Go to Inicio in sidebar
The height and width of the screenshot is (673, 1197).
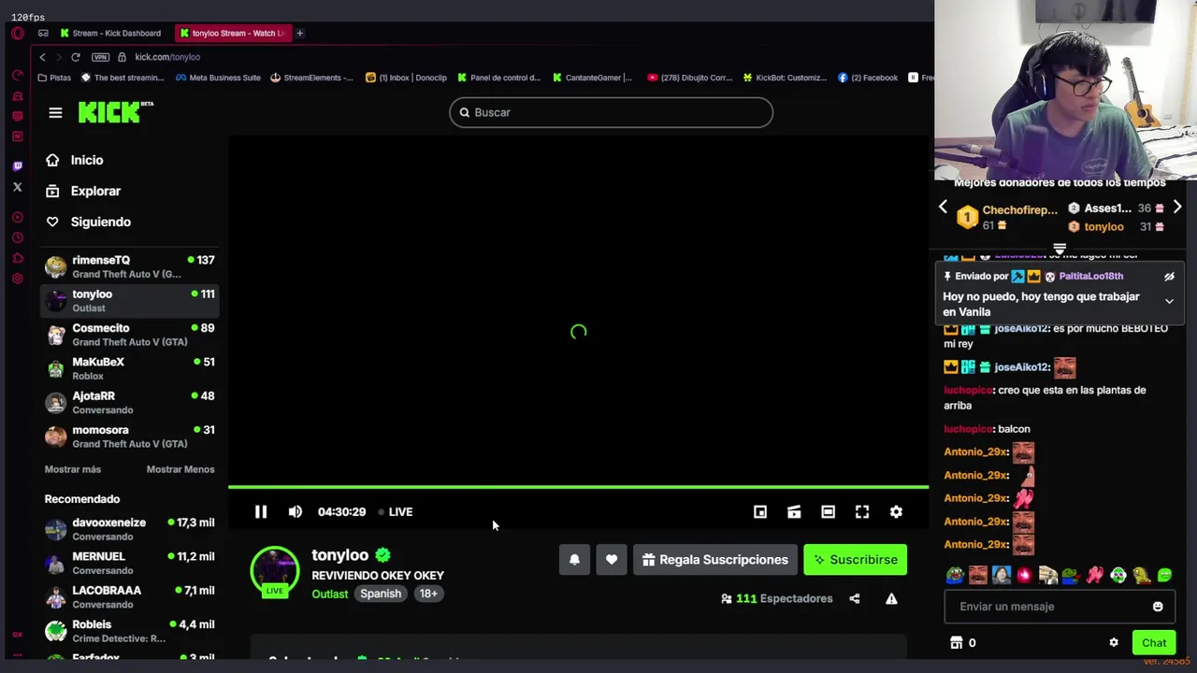75,160
